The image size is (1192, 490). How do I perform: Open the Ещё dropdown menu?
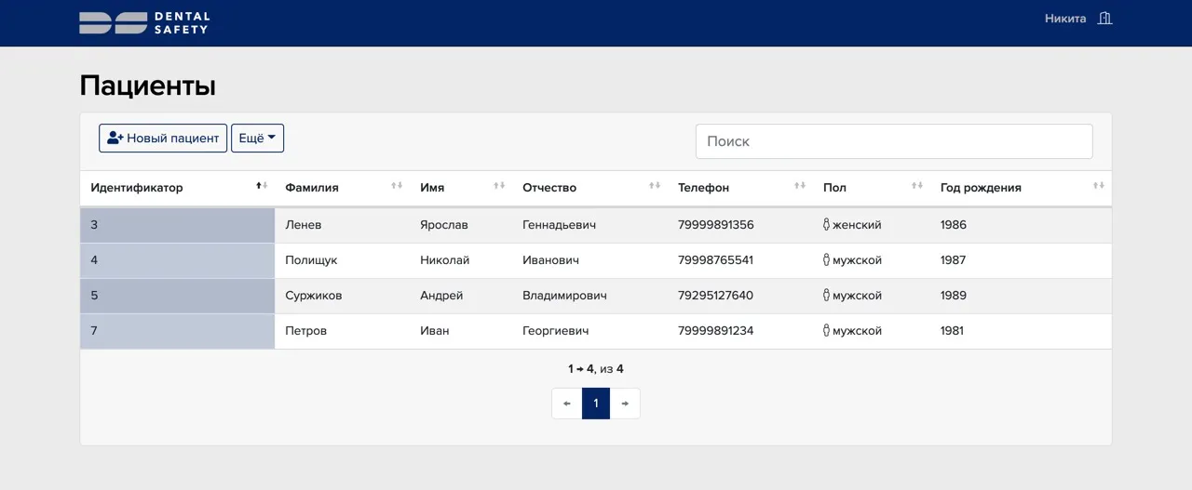(x=257, y=139)
